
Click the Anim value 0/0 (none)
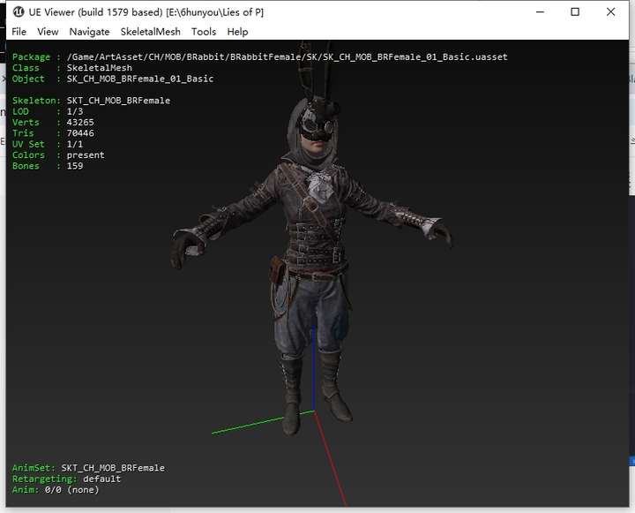pos(71,490)
